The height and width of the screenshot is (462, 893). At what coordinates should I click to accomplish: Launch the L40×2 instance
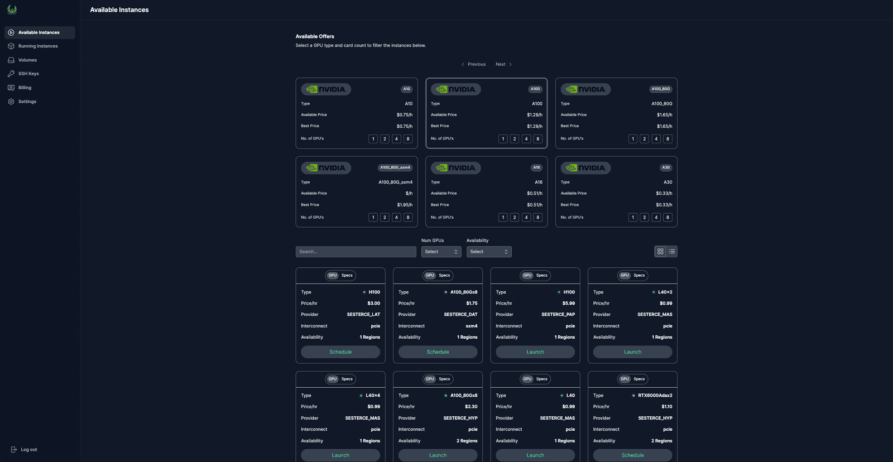(x=633, y=352)
